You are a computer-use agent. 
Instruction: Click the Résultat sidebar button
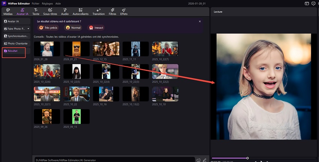pos(14,51)
